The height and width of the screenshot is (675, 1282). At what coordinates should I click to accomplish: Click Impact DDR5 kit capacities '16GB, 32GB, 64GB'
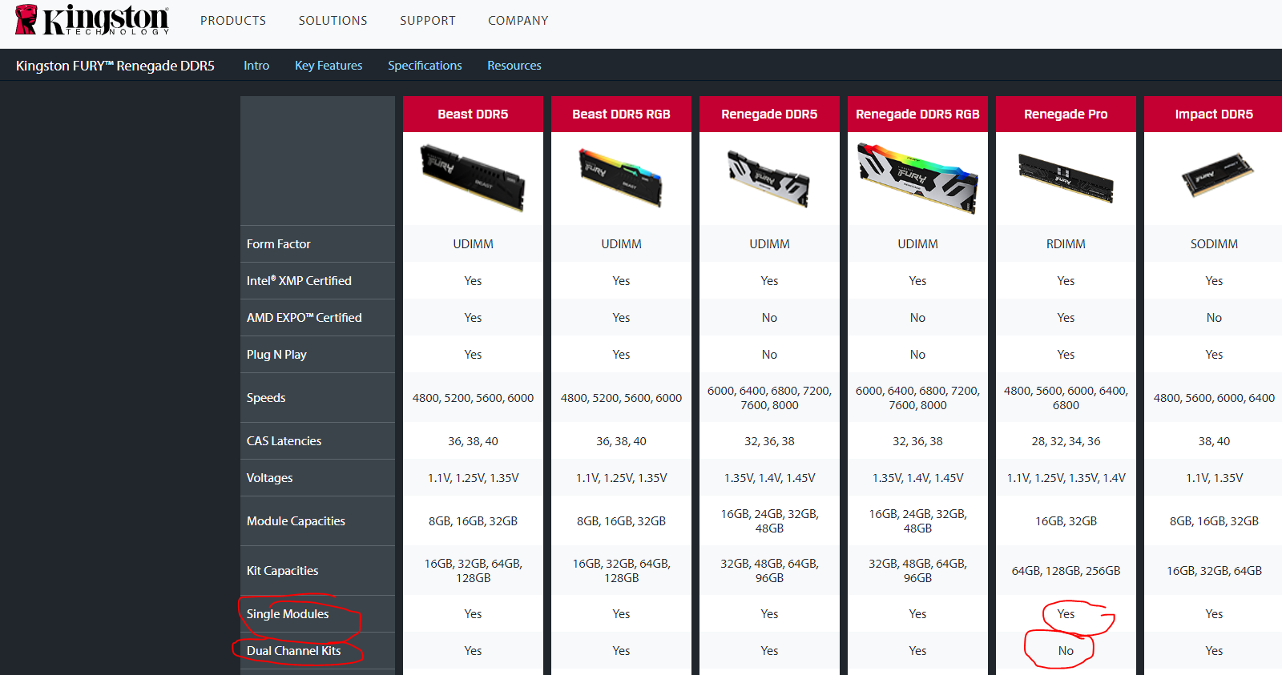point(1214,571)
